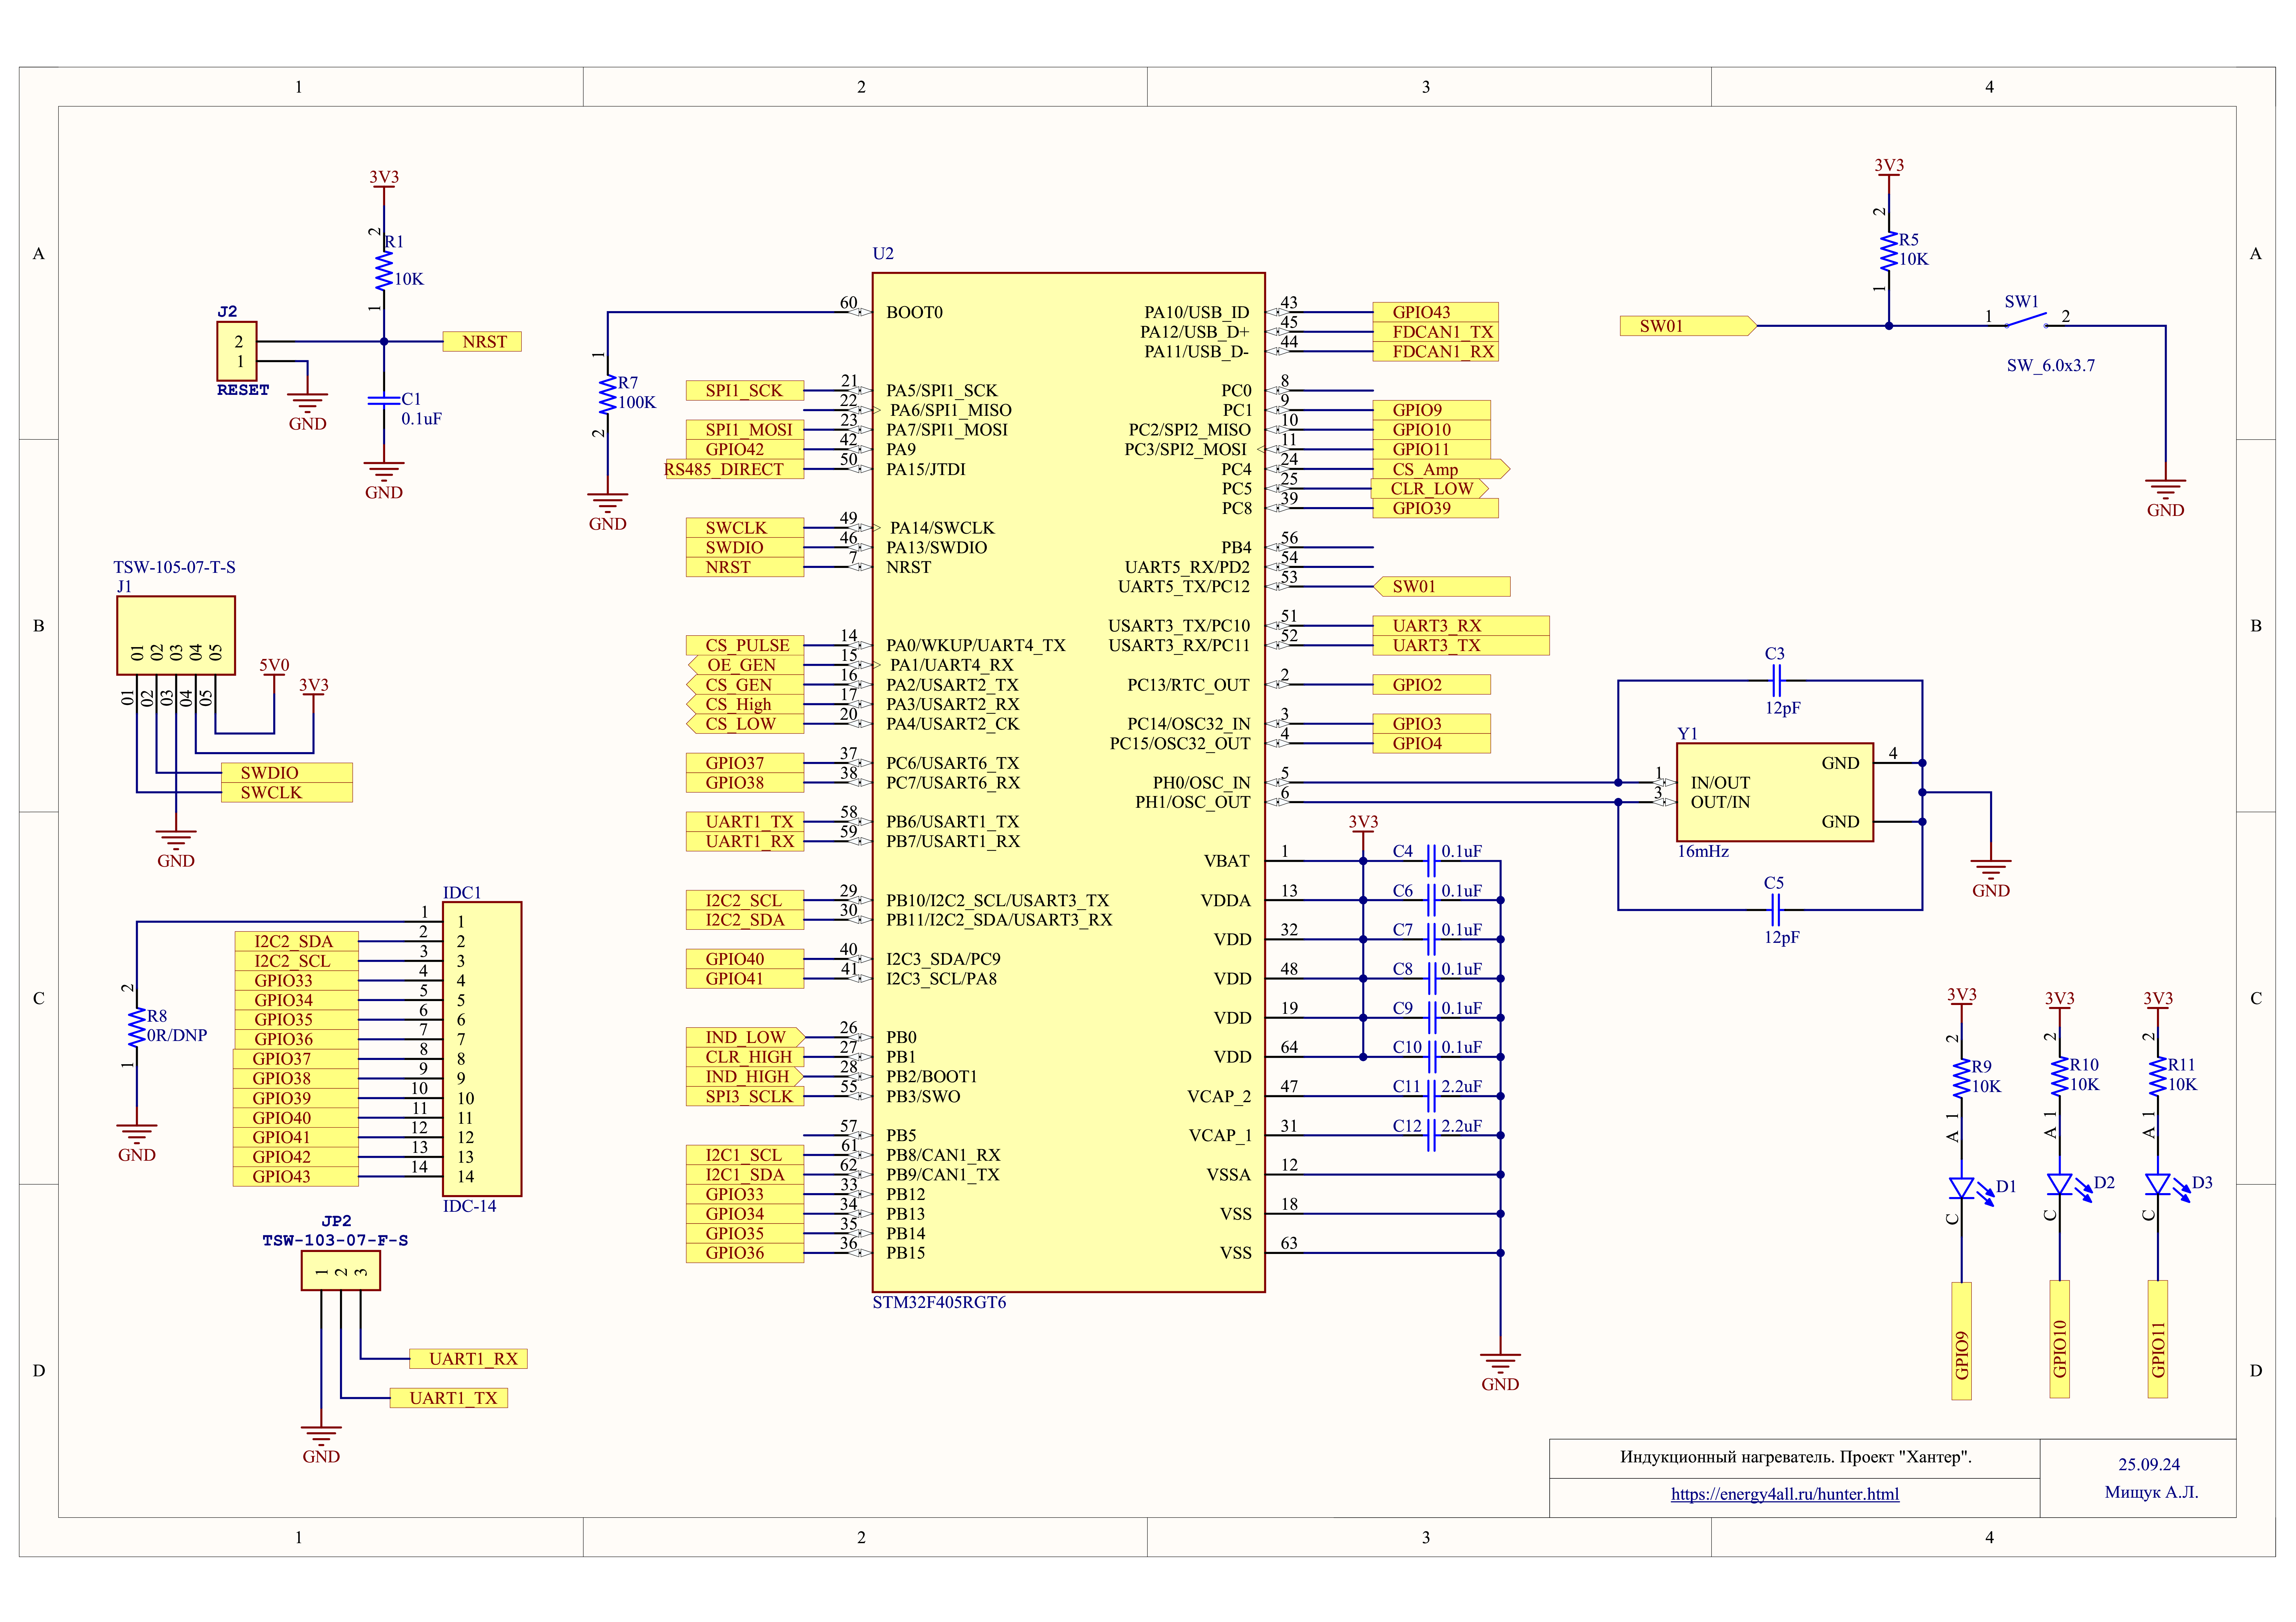The width and height of the screenshot is (2296, 1622).
Task: Click the RS485_DIRECT net label
Action: coord(734,469)
